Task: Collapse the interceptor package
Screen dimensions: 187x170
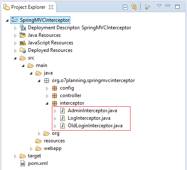Action: coord(47,103)
